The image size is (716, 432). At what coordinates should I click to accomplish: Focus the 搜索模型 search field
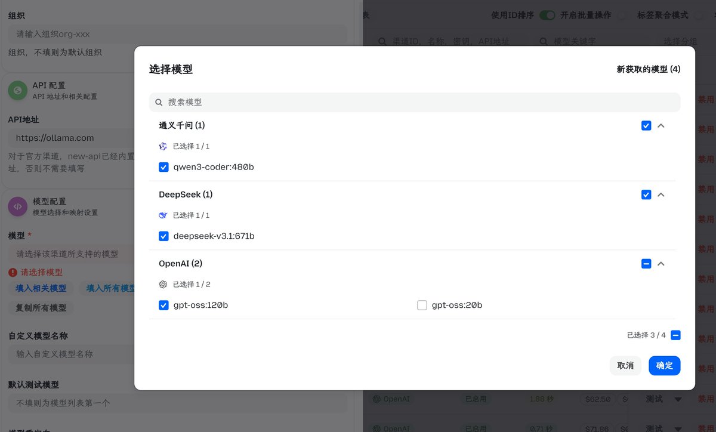pyautogui.click(x=415, y=102)
